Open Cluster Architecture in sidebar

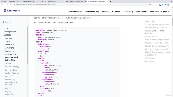(10, 43)
